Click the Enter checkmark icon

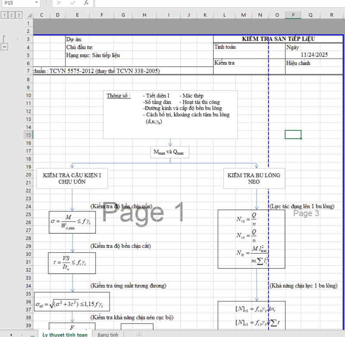click(72, 3)
